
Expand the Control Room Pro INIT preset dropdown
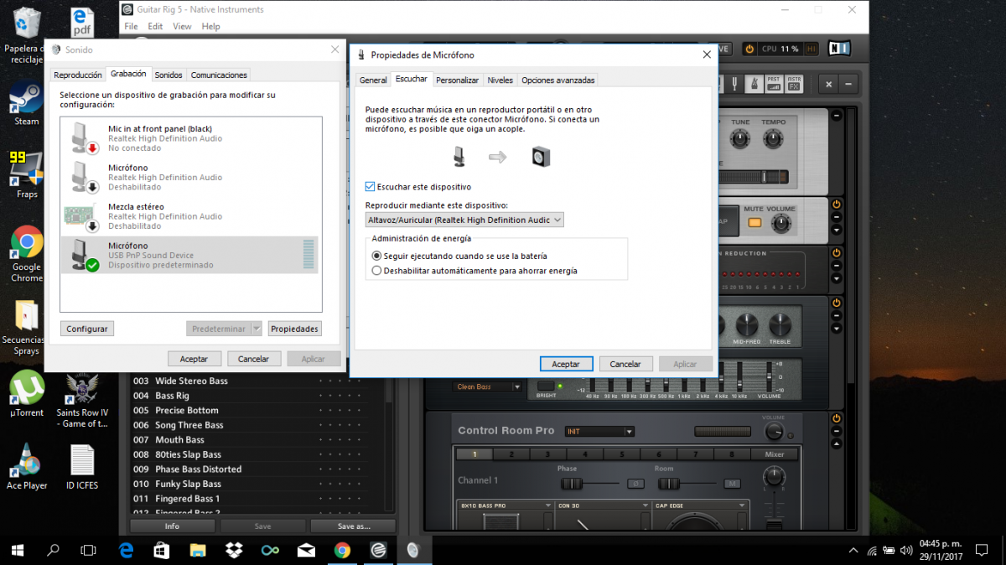(x=628, y=432)
